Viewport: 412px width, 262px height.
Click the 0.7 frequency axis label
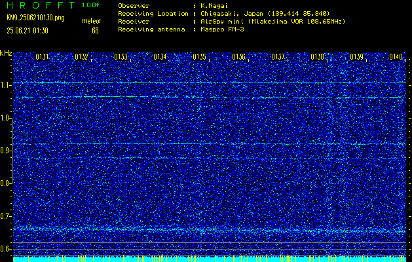(5, 216)
